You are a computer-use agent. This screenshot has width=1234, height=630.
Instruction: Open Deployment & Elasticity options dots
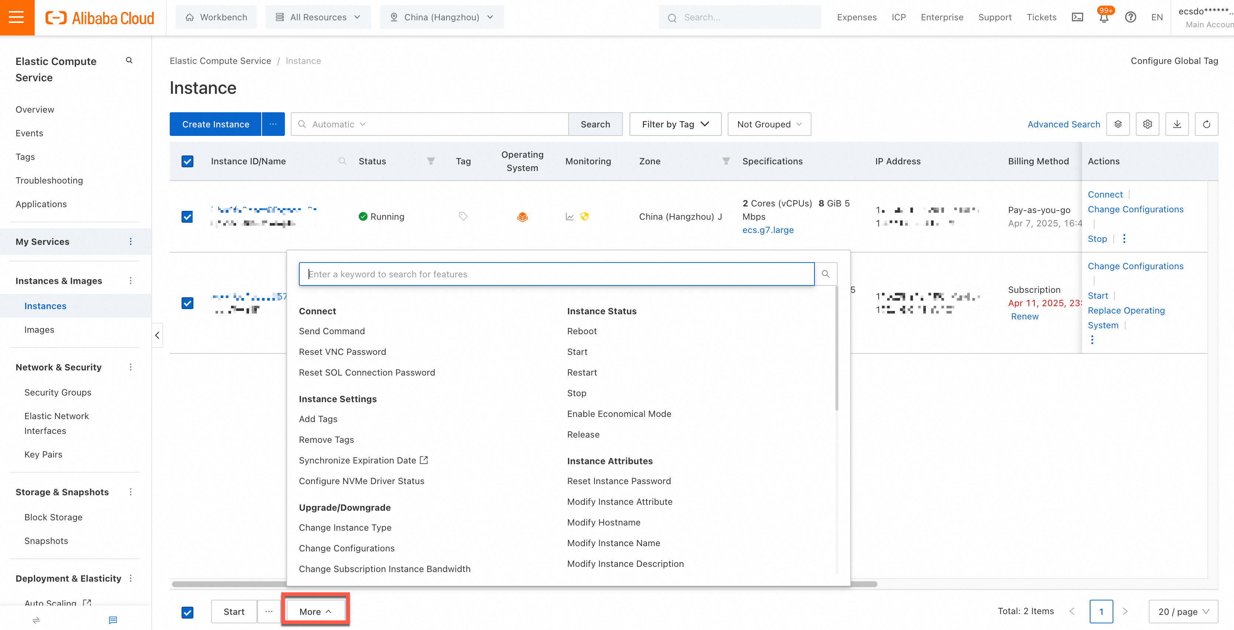[131, 579]
